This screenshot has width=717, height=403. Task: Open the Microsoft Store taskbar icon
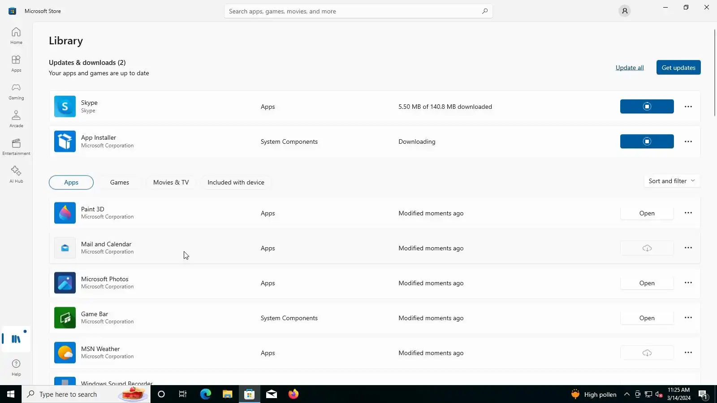click(250, 394)
